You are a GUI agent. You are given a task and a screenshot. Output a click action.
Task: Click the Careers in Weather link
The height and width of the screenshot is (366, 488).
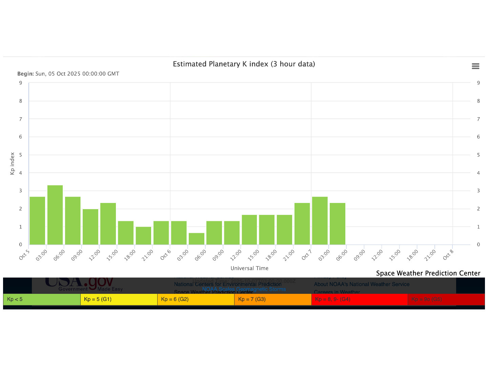(337, 292)
